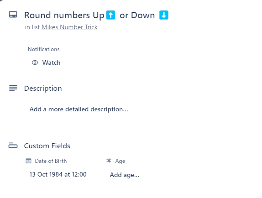
Task: Click the up arrow emoji in title
Action: click(110, 15)
